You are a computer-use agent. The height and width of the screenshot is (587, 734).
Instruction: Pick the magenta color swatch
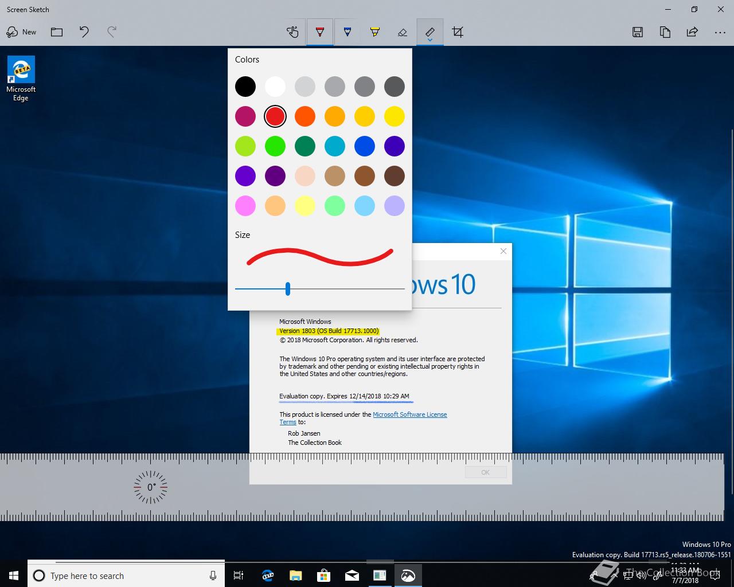click(x=245, y=116)
